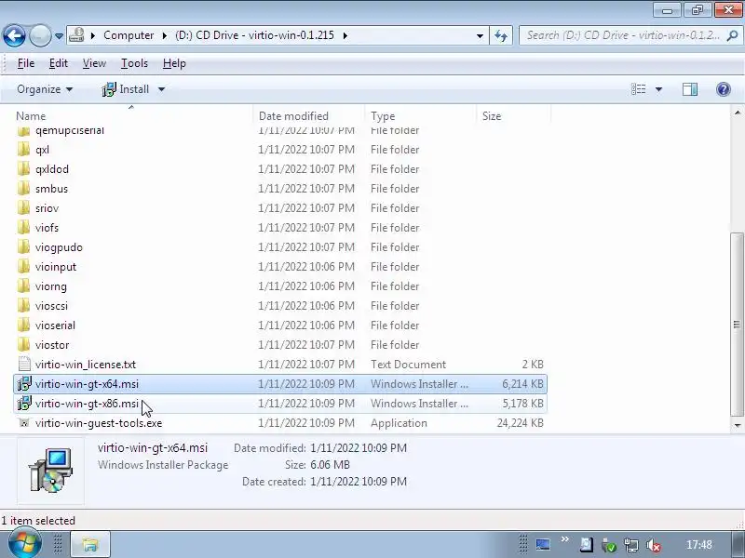The width and height of the screenshot is (745, 558).
Task: Click the Back navigation arrow
Action: (14, 35)
